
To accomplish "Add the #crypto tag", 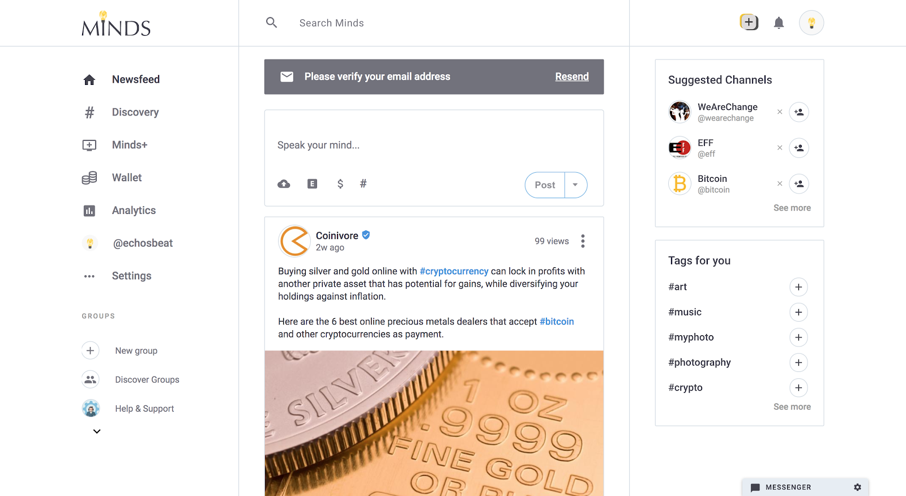I will (x=798, y=388).
